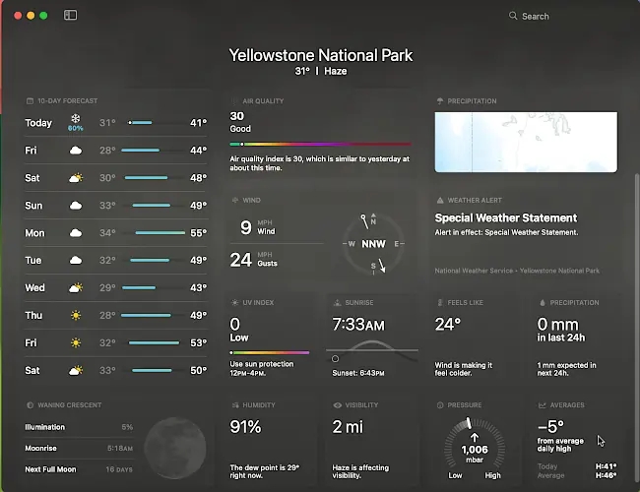
Task: Click the Search magnifying glass icon
Action: point(513,16)
